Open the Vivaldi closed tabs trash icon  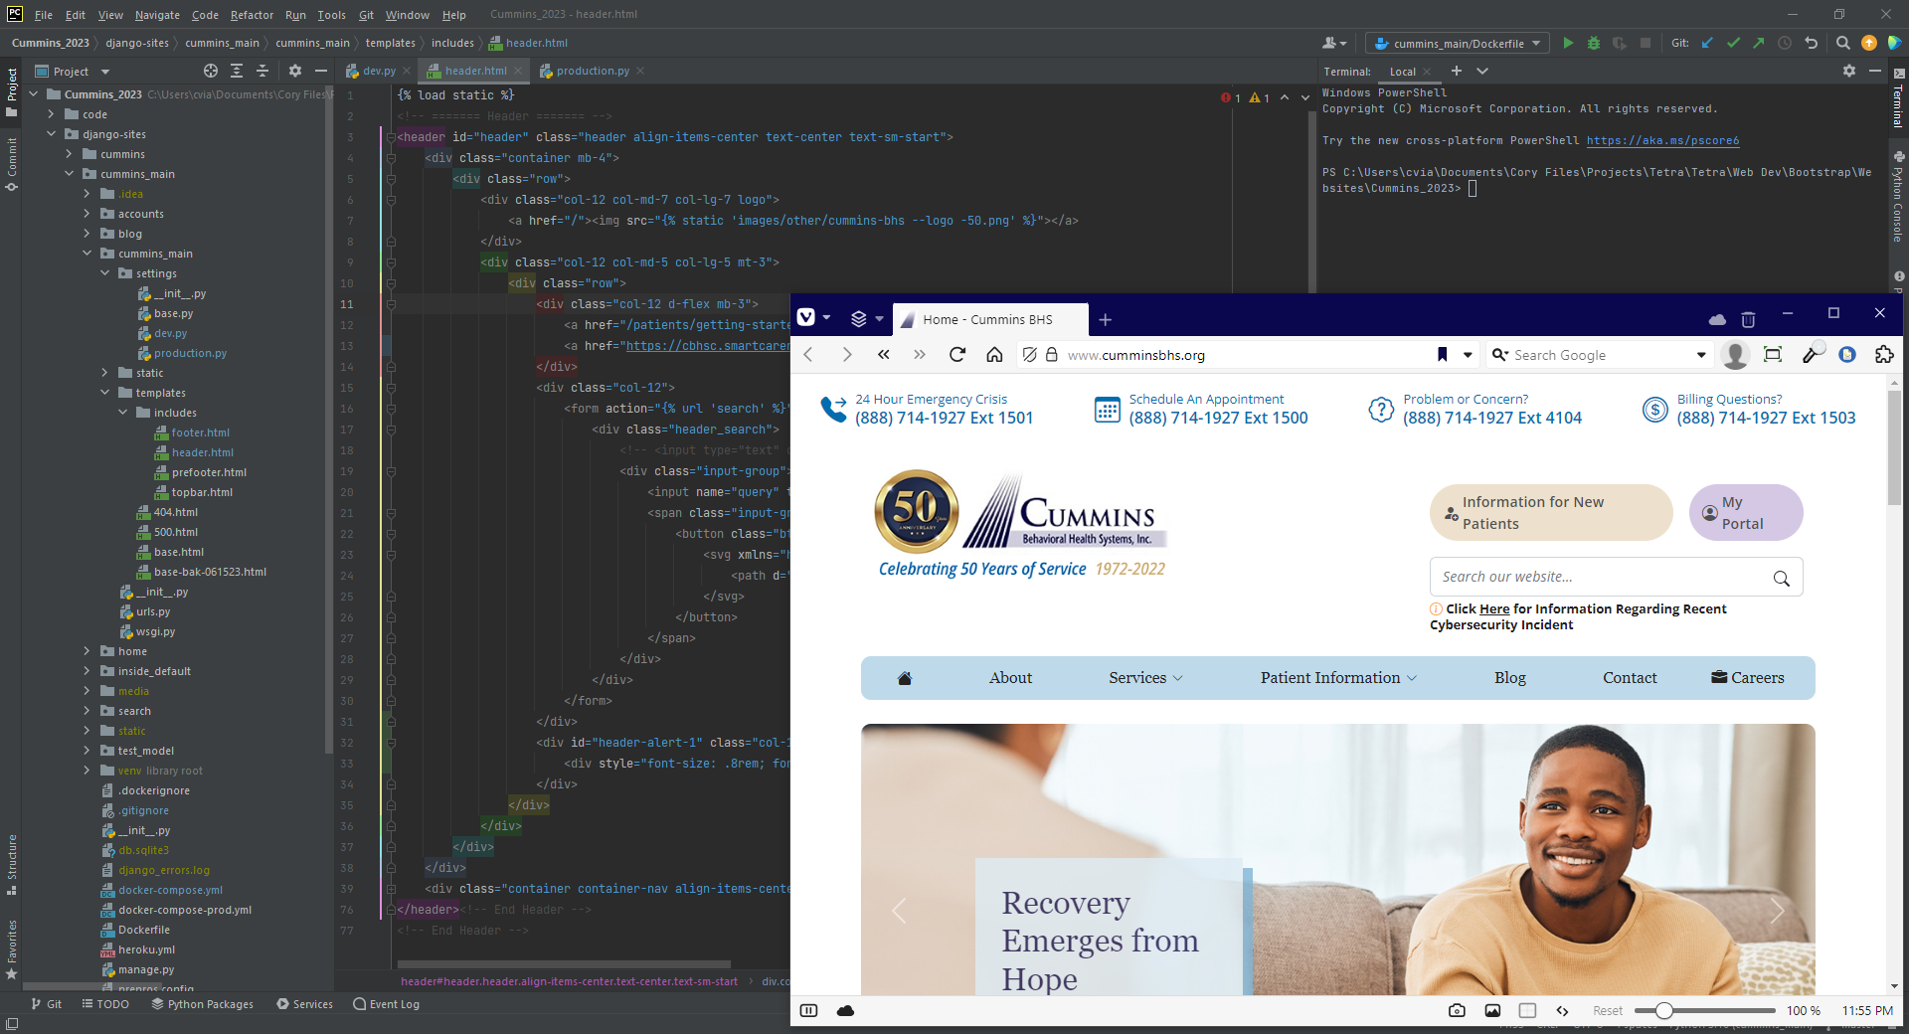(x=1748, y=319)
